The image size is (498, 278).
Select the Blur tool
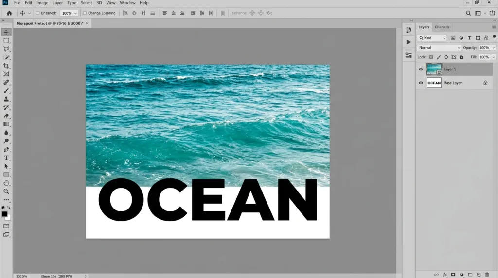(6, 133)
